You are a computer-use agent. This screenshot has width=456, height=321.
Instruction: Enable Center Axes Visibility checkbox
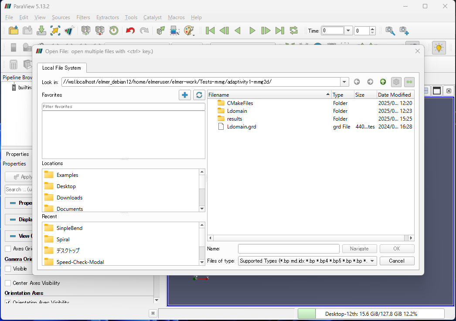click(8, 283)
